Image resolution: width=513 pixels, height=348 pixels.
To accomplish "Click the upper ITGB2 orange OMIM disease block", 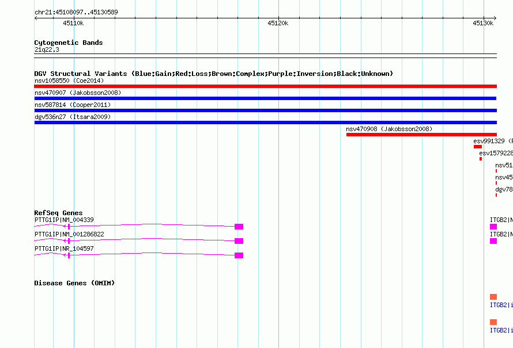I will 493,297.
